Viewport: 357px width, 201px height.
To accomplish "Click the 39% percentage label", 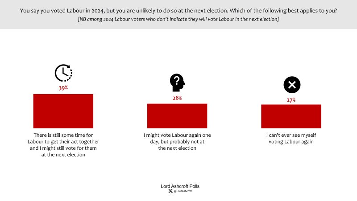I will (63, 88).
